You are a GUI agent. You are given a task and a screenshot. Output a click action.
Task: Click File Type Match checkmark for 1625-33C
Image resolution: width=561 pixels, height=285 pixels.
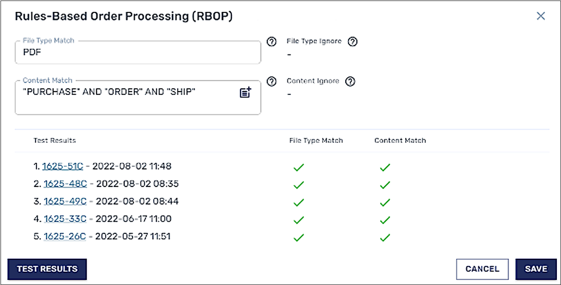[x=298, y=220]
